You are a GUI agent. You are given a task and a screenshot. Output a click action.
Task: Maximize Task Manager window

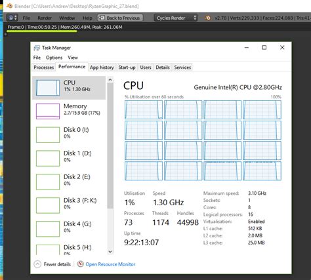pos(264,47)
